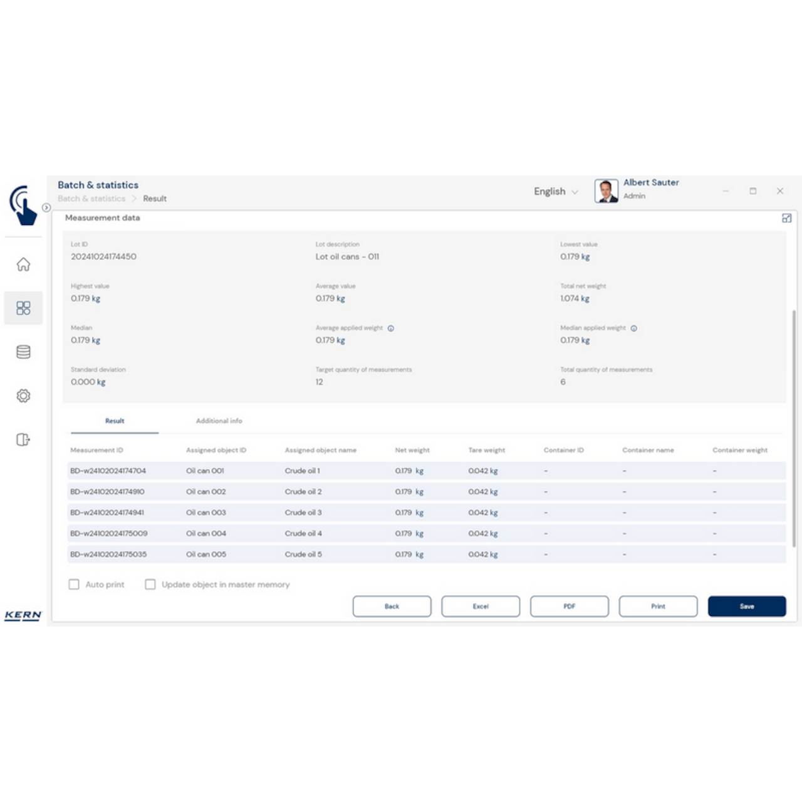Open Settings via the gear icon
The width and height of the screenshot is (802, 802).
pos(23,395)
